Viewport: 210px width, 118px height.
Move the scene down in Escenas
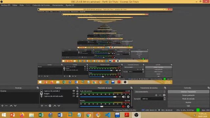point(15,106)
